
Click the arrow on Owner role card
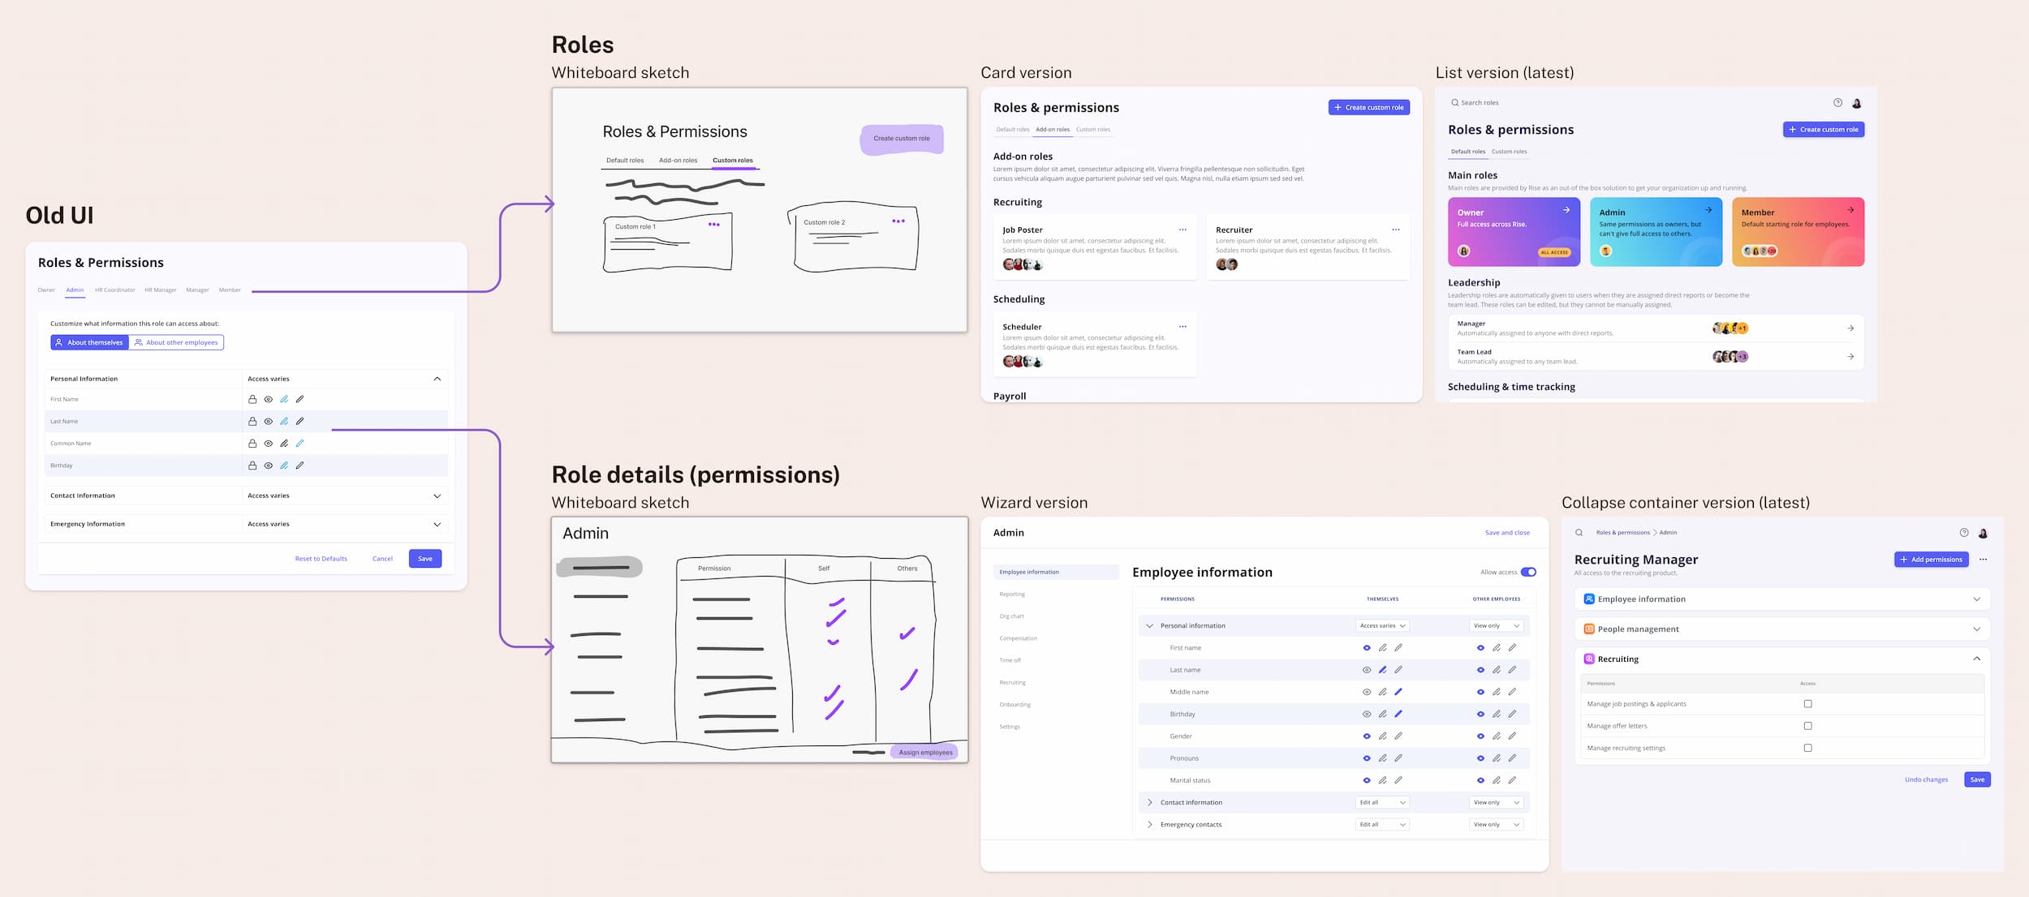pos(1566,210)
